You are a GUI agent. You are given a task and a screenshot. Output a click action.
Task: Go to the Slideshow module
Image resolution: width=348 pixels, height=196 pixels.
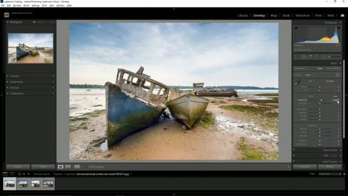click(x=302, y=16)
